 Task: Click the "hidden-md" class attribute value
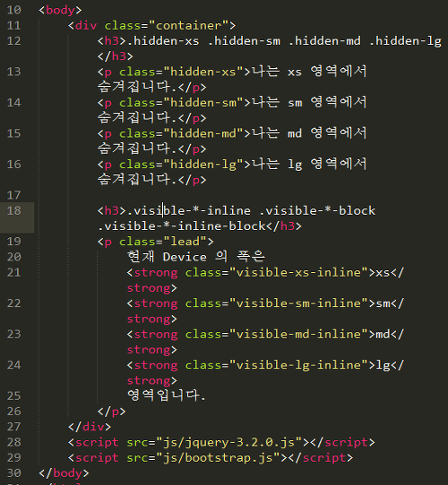(x=203, y=133)
